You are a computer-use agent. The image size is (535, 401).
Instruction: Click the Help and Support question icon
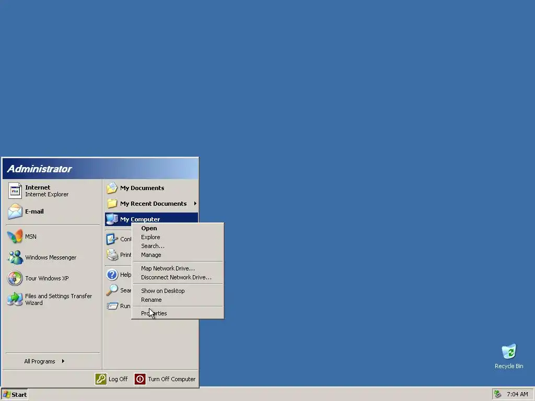[x=112, y=275]
